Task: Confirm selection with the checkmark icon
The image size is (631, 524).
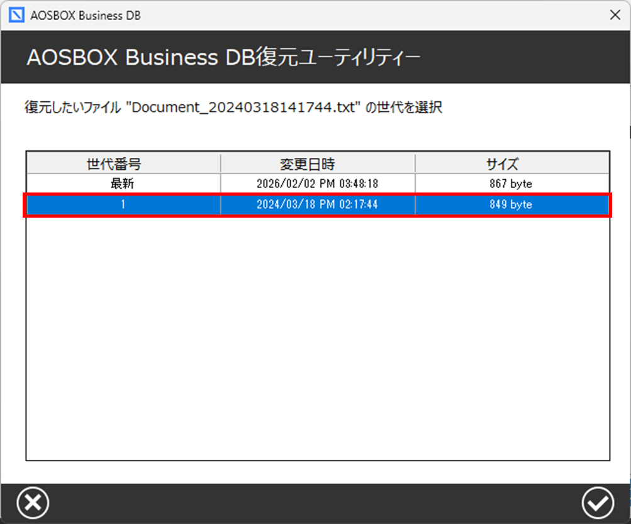Action: pyautogui.click(x=598, y=503)
